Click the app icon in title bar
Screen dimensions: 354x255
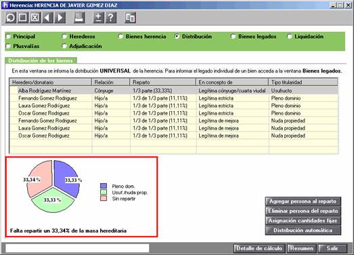tap(5, 5)
